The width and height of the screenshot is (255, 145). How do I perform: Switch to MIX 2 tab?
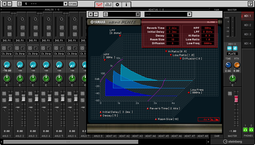point(248,25)
